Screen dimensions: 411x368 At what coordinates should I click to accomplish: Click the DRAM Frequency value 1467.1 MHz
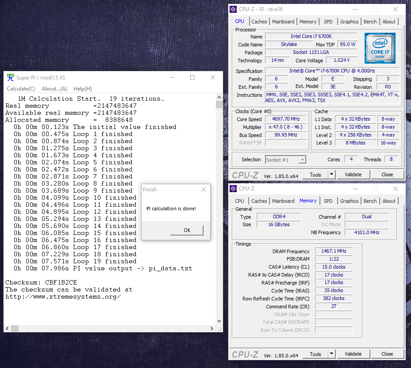(334, 251)
